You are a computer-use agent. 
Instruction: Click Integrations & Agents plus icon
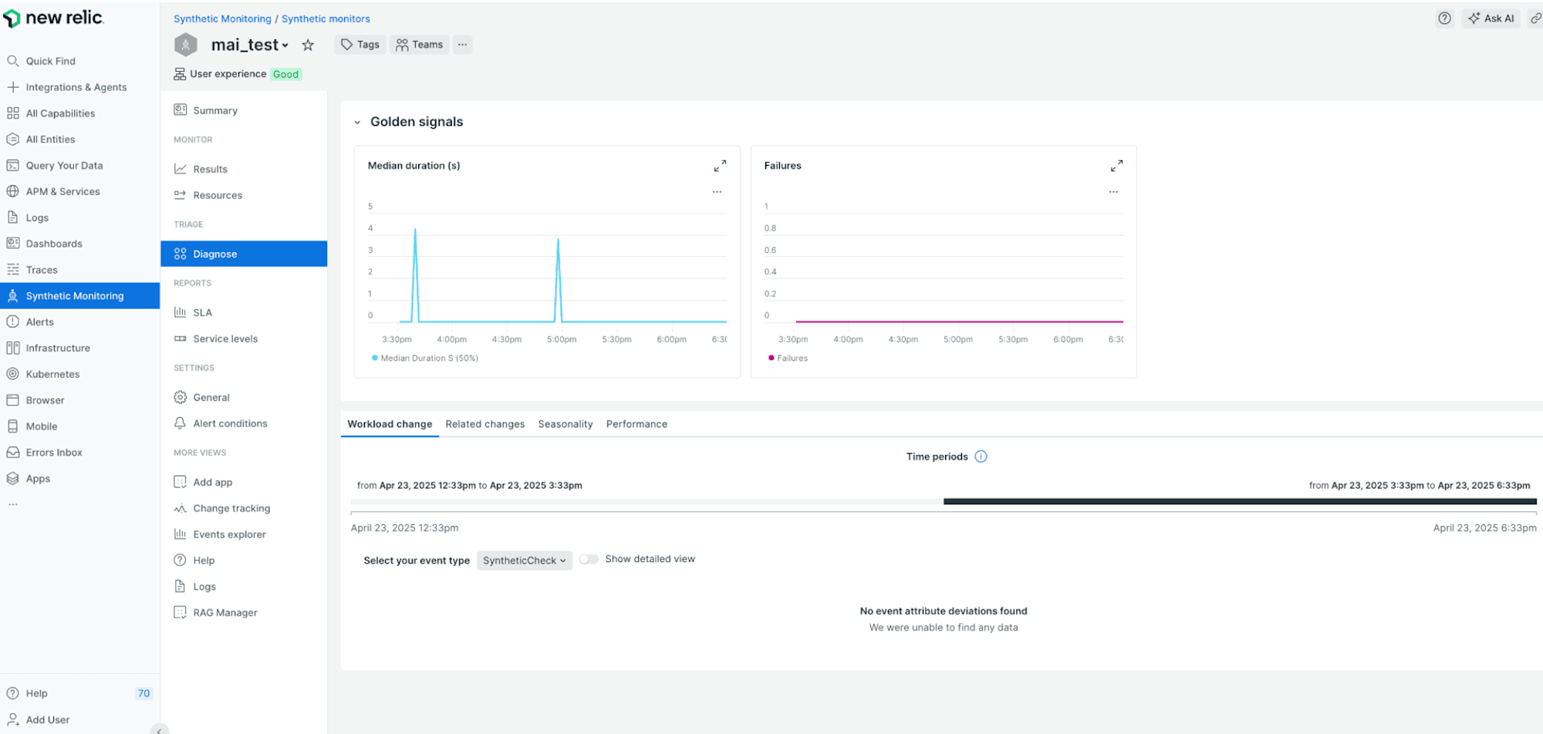pyautogui.click(x=13, y=87)
